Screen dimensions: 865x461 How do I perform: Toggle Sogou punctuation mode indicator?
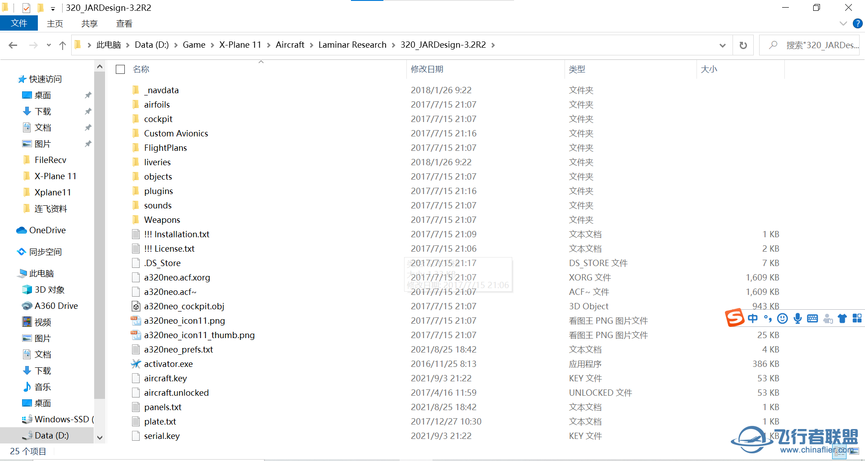(x=768, y=318)
